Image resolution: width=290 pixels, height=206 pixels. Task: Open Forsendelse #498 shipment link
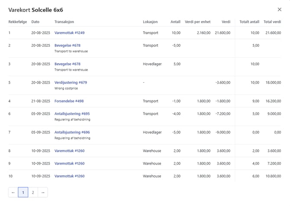point(69,101)
